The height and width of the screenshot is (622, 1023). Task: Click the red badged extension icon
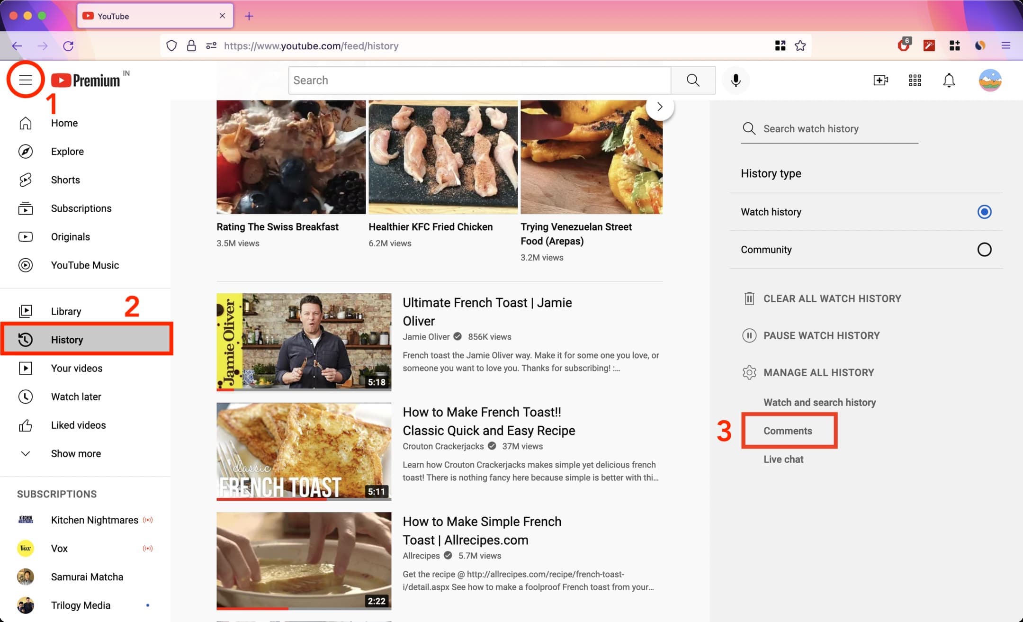904,45
